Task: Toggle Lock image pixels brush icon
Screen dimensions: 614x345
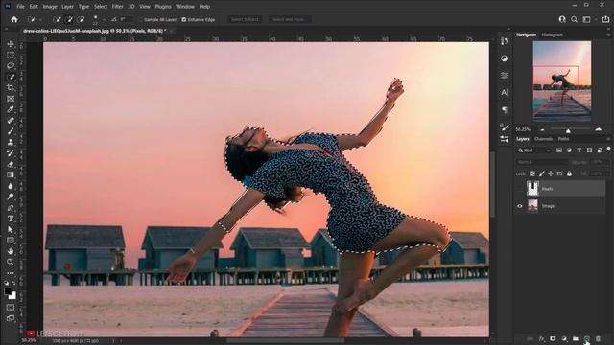Action: (541, 173)
